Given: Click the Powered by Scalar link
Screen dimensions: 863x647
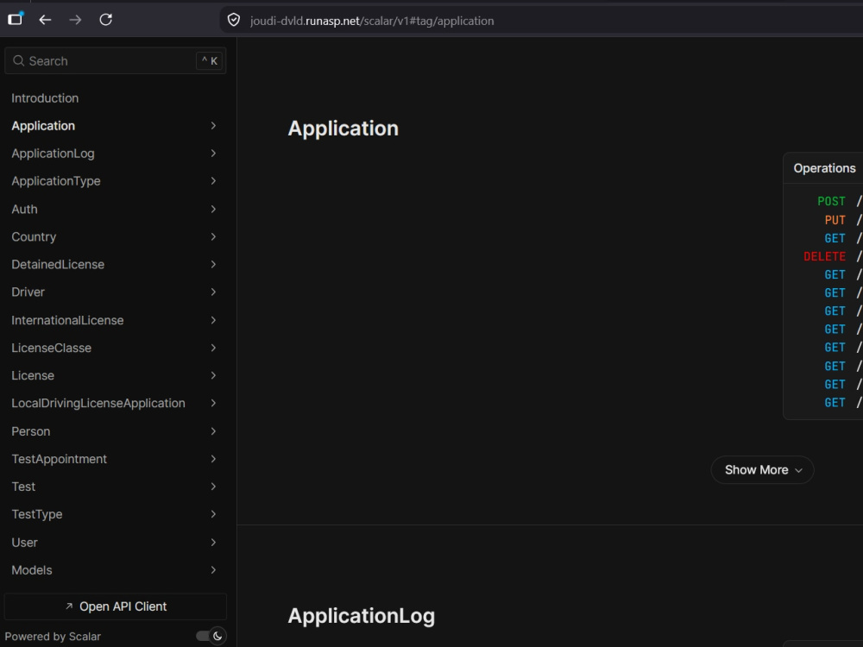Looking at the screenshot, I should click(x=53, y=637).
